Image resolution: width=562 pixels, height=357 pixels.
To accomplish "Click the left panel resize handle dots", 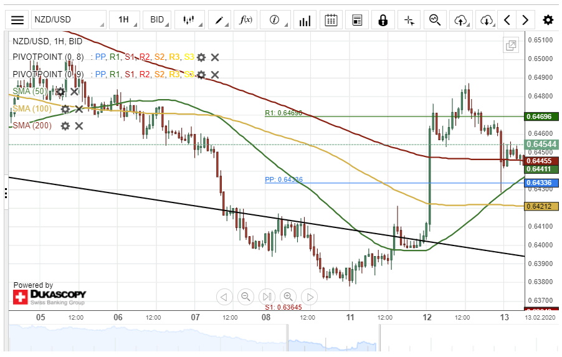I will click(x=6, y=193).
